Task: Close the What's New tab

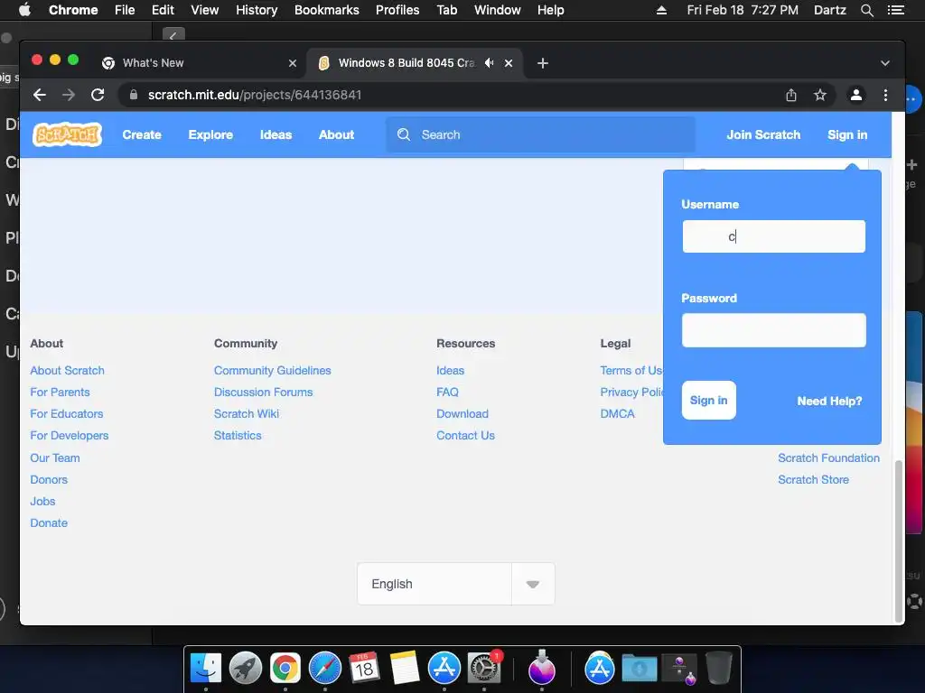Action: 293,63
